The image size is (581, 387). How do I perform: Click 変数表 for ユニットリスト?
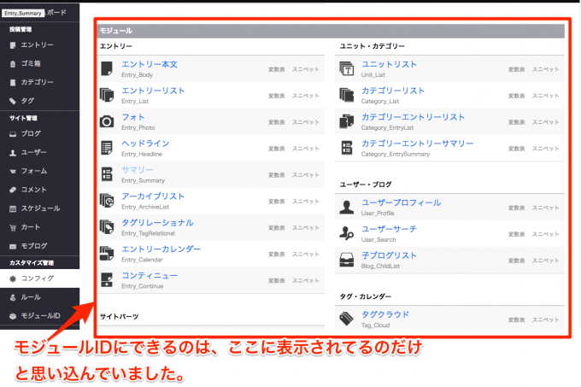click(x=516, y=69)
